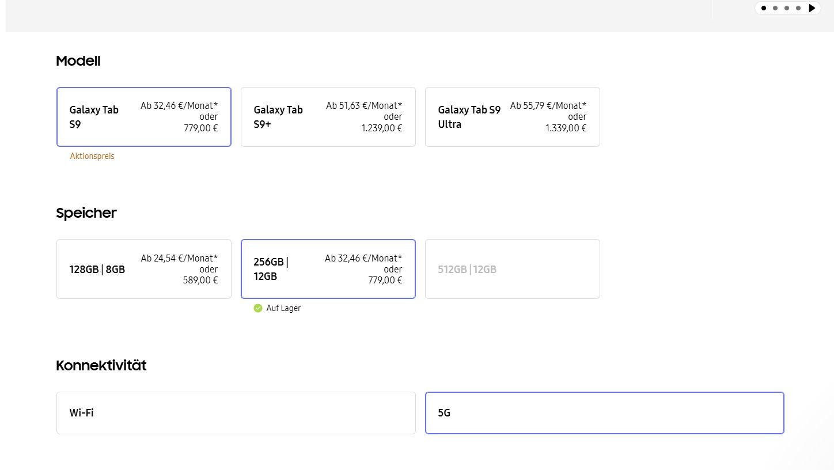Click Ab 55,79 €/Monat* text
Image resolution: width=834 pixels, height=470 pixels.
548,105
